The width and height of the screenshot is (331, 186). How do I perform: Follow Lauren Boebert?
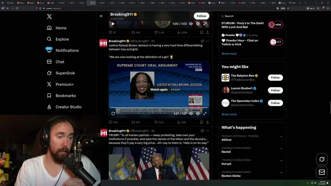tap(275, 90)
